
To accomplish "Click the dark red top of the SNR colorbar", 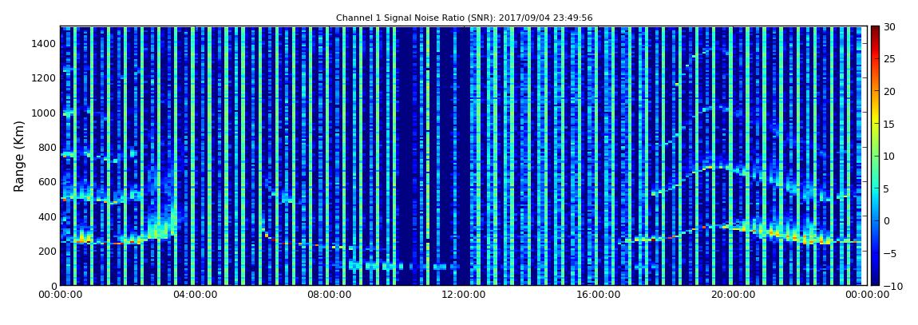I will point(875,32).
